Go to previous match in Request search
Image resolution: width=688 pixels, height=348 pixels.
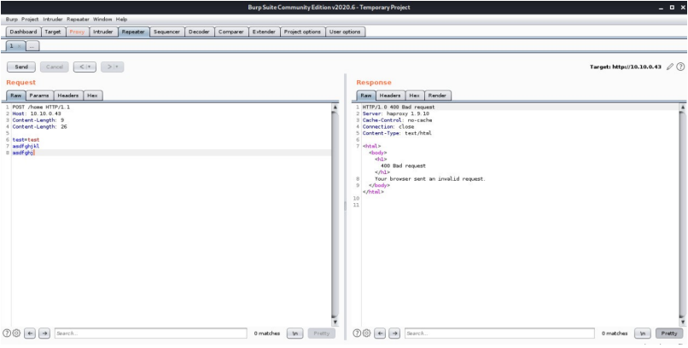click(31, 333)
